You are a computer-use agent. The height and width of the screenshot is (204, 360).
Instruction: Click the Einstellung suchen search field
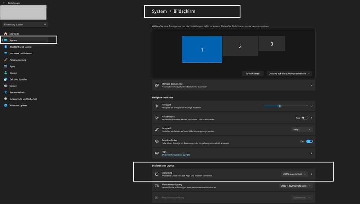25,24
